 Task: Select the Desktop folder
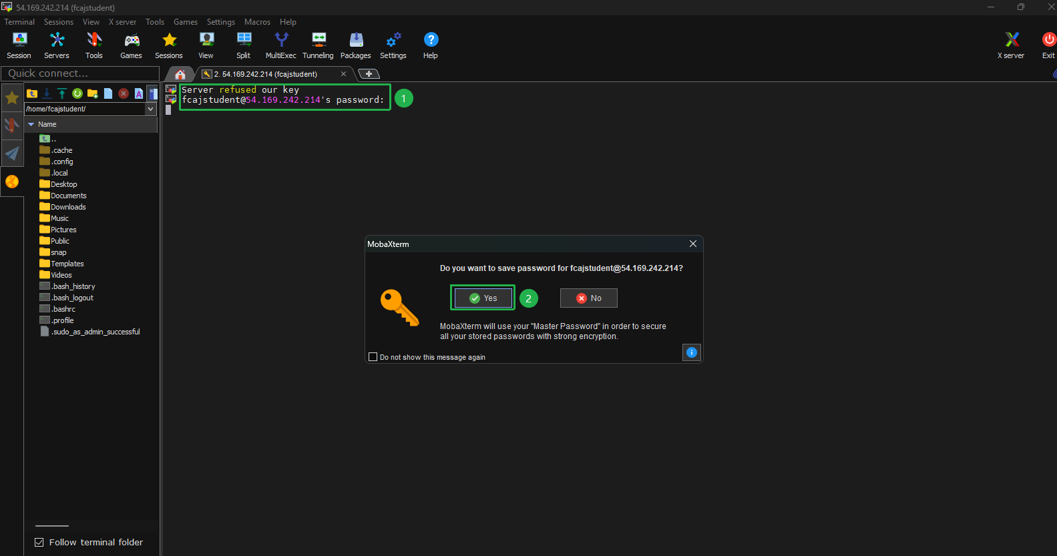59,184
